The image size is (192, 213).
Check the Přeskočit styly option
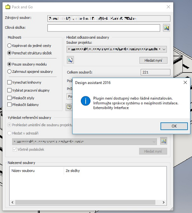coord(9,98)
